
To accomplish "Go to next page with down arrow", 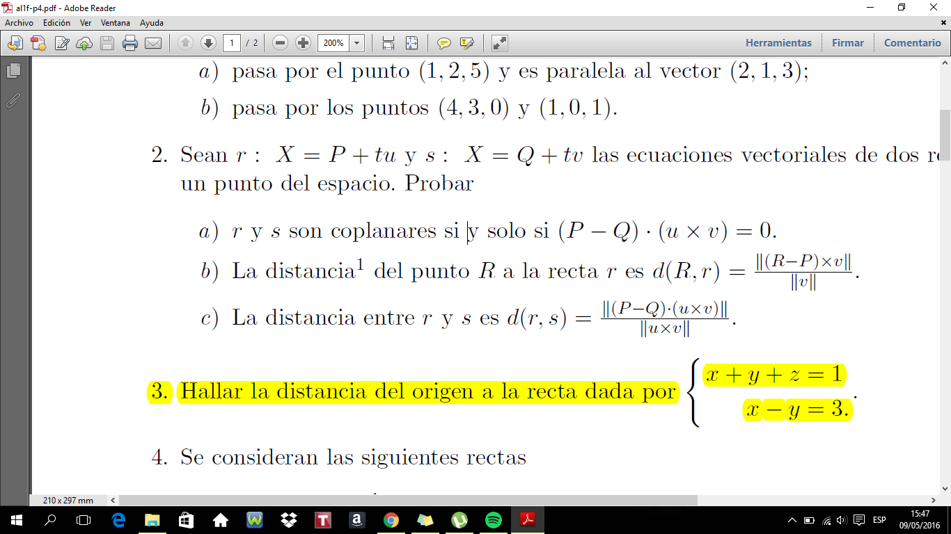I will [208, 43].
